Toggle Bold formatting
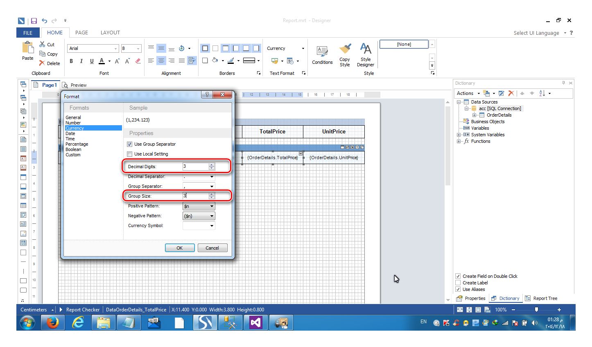The image size is (592, 347). (71, 61)
